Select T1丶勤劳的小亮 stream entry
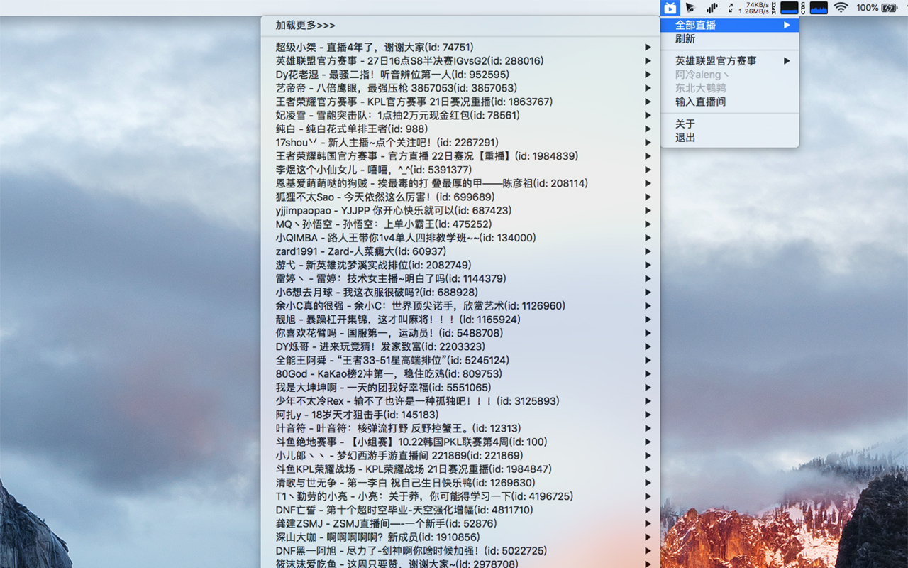 [x=460, y=497]
